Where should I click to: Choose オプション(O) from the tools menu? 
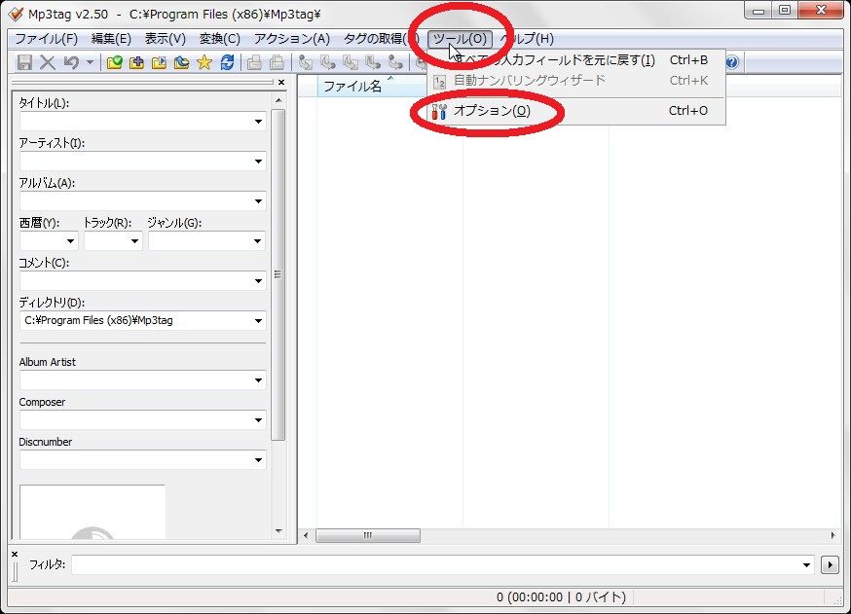(x=576, y=111)
